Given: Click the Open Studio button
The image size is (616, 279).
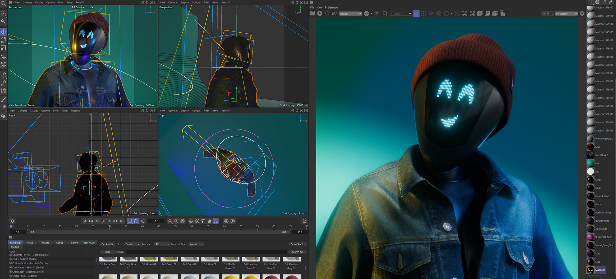Looking at the screenshot, I should click(x=297, y=244).
